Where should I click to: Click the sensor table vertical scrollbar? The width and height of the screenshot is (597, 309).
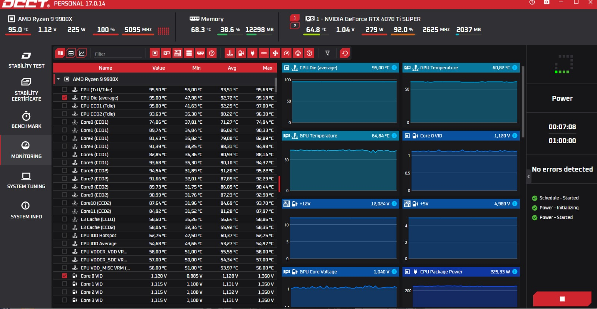(x=276, y=85)
